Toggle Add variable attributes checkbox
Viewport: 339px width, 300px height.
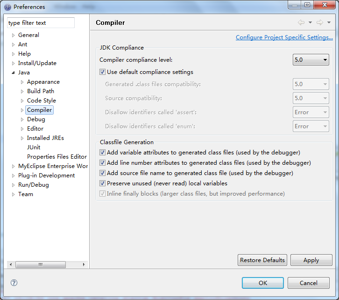point(102,153)
